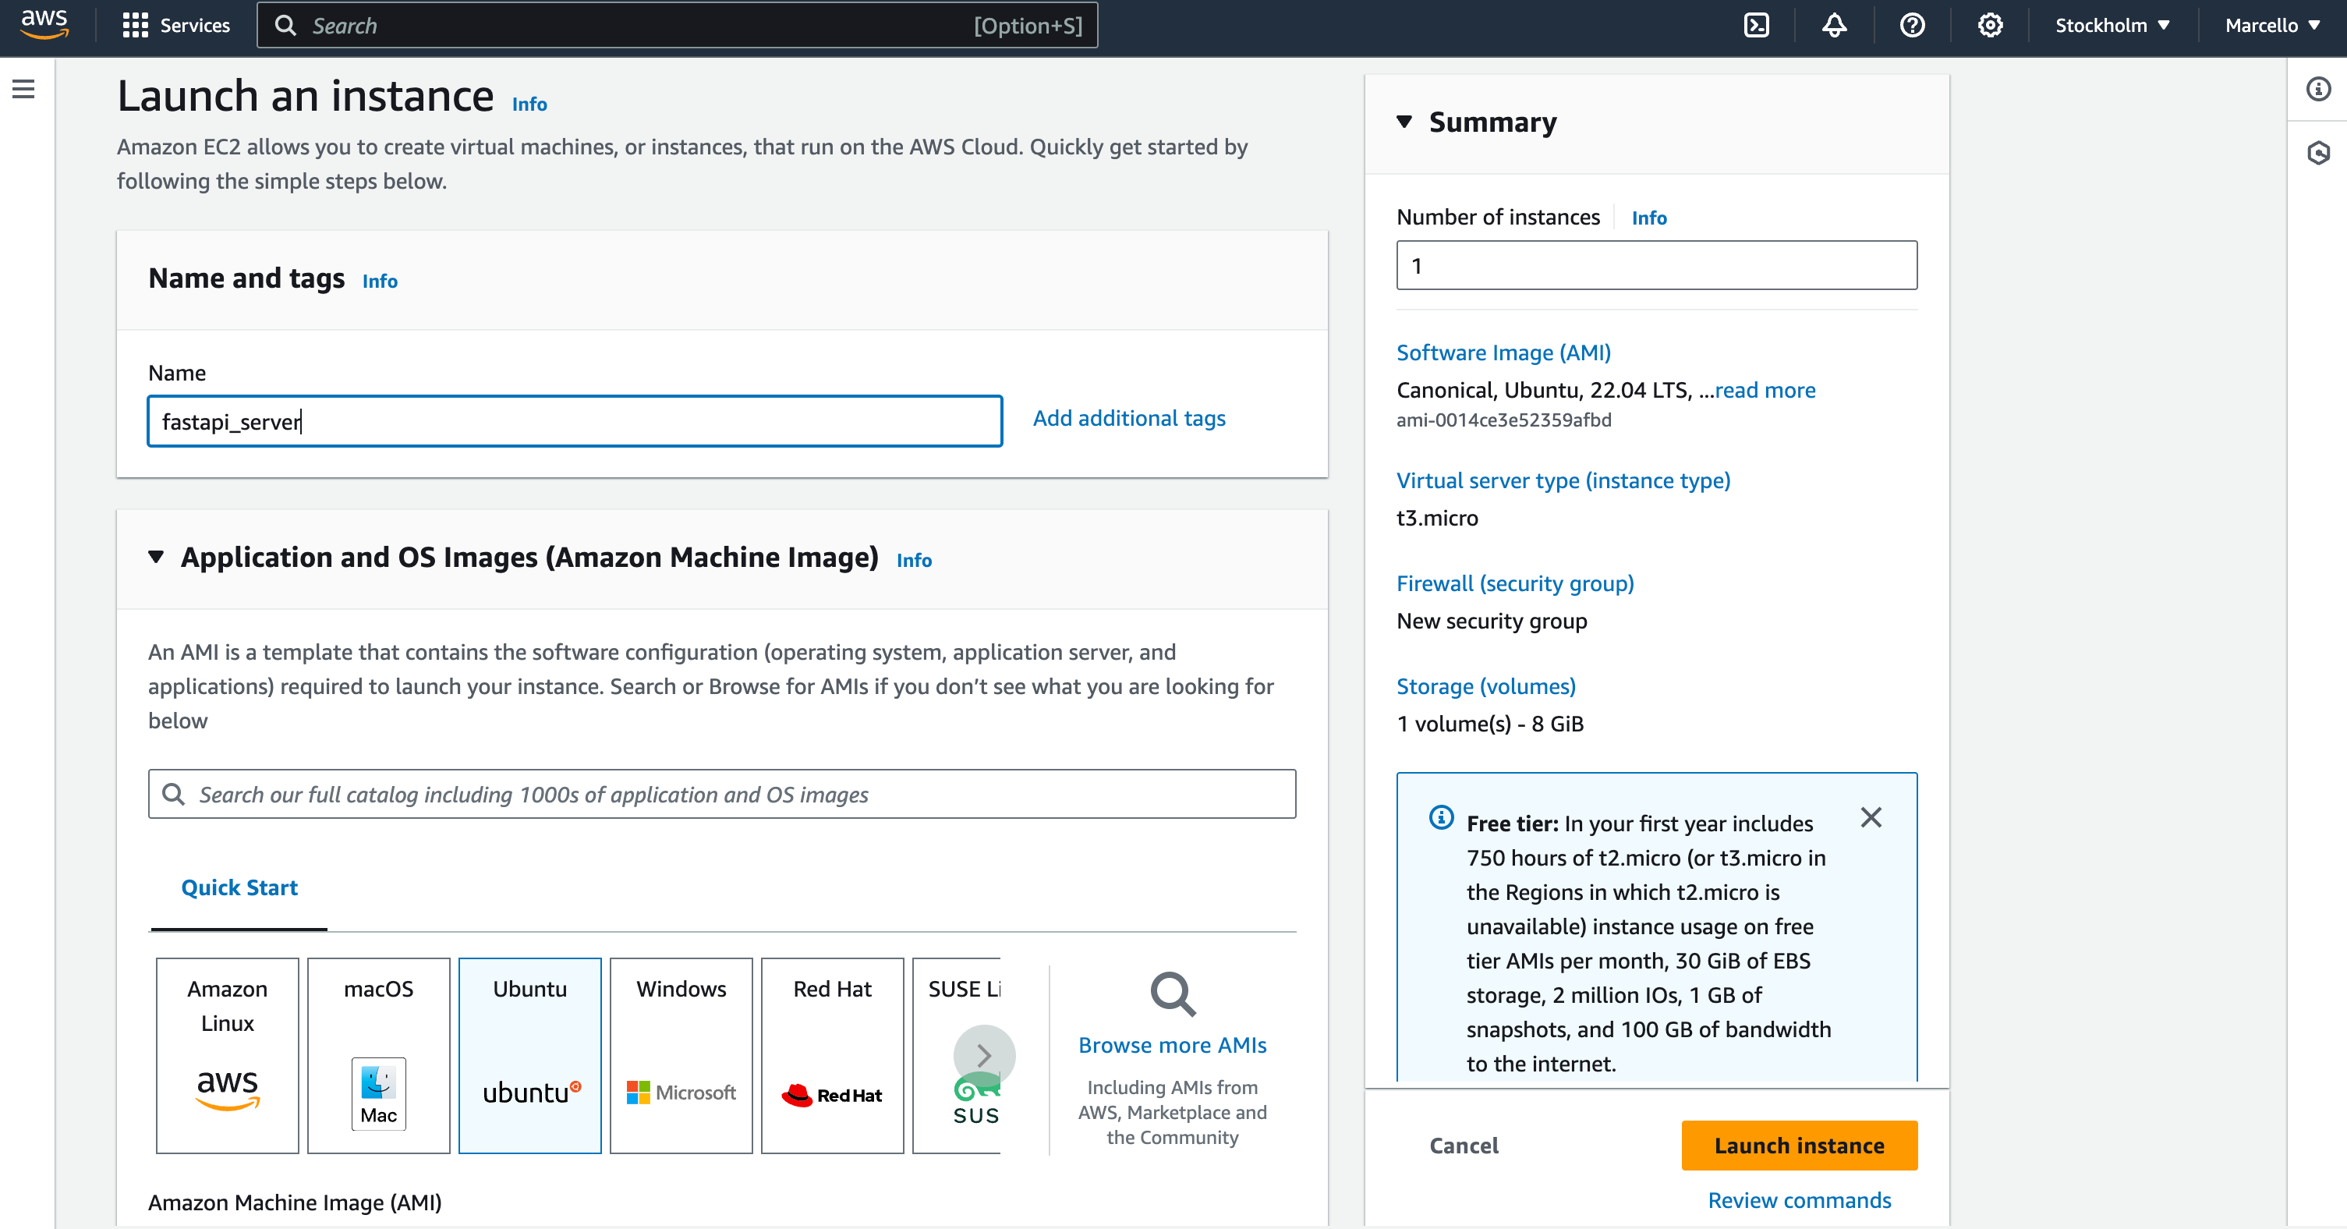
Task: Focus the top AWS search bar
Action: click(x=677, y=26)
